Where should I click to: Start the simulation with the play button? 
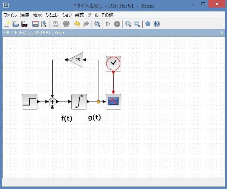click(x=108, y=24)
